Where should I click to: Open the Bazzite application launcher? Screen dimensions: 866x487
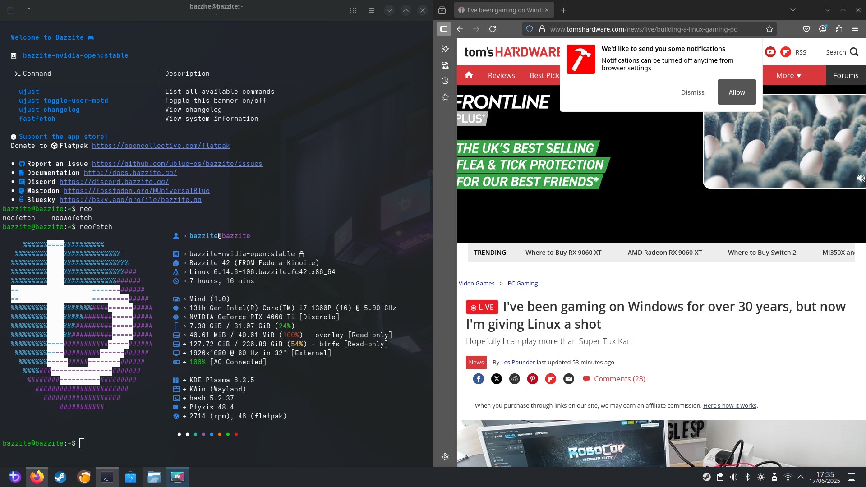click(14, 477)
